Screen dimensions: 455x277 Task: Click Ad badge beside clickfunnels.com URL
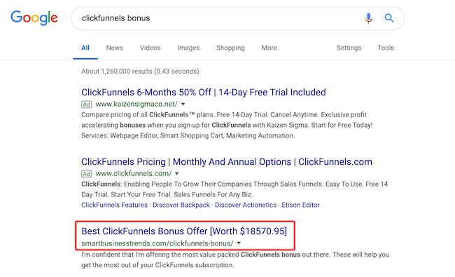[87, 174]
